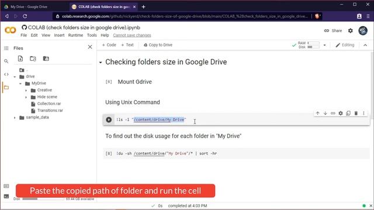The image size is (374, 210).
Task: Click the browser back button
Action: tap(6, 16)
